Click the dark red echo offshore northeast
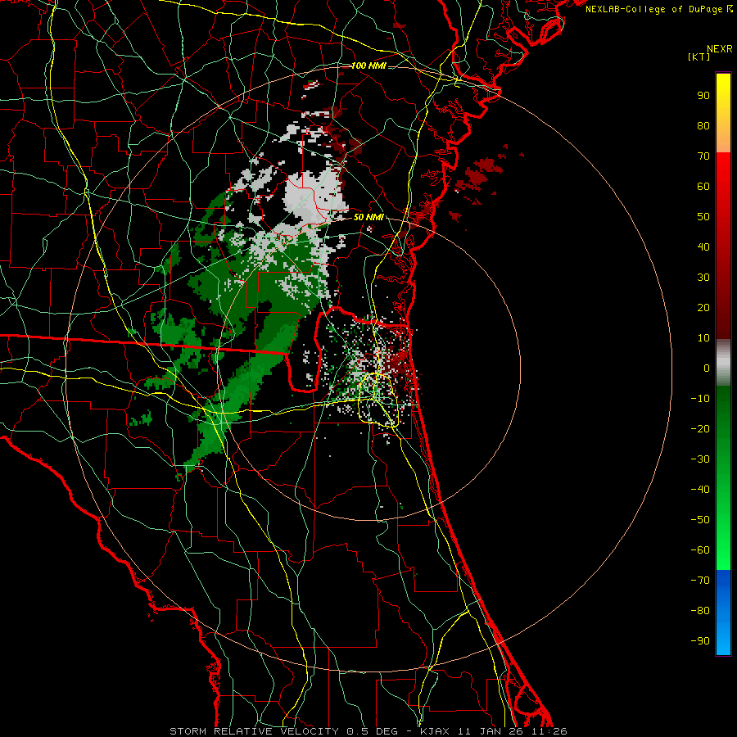The width and height of the screenshot is (737, 737). 479,176
